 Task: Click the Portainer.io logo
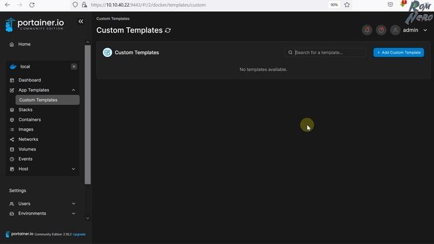35,24
